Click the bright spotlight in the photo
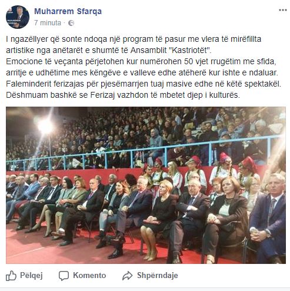290x291 pixels. [x=45, y=127]
